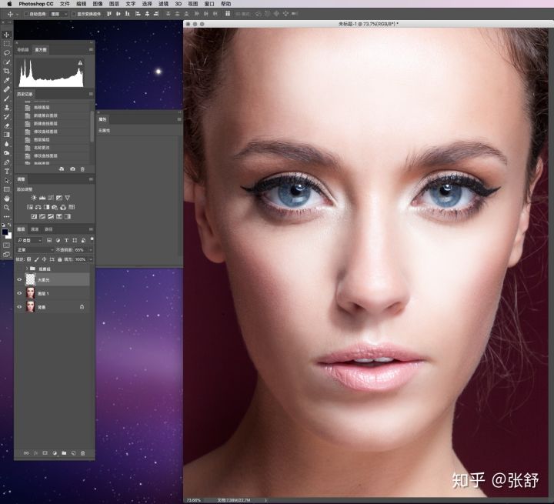This screenshot has width=554, height=504.
Task: Pick the Horizontal Type tool
Action: click(7, 171)
